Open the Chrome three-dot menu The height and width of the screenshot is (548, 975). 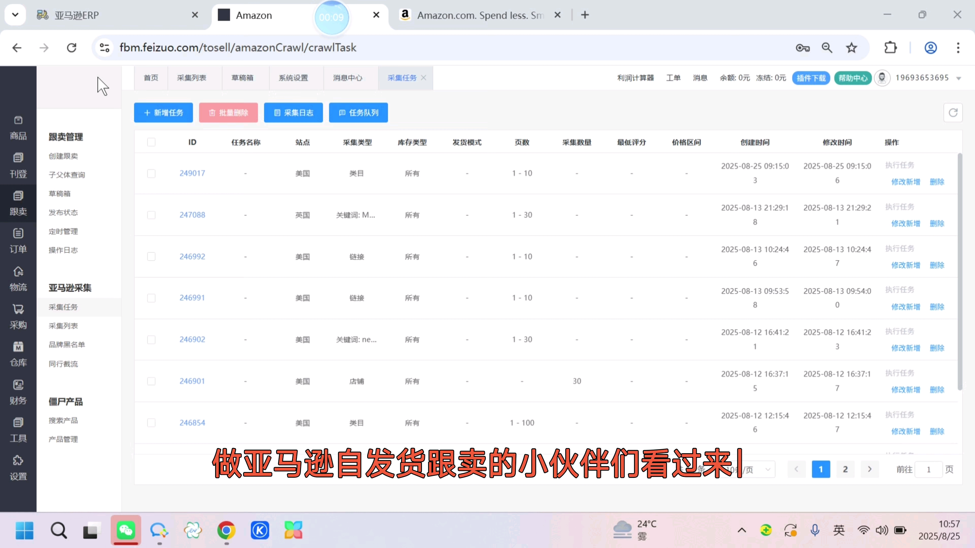(x=958, y=48)
